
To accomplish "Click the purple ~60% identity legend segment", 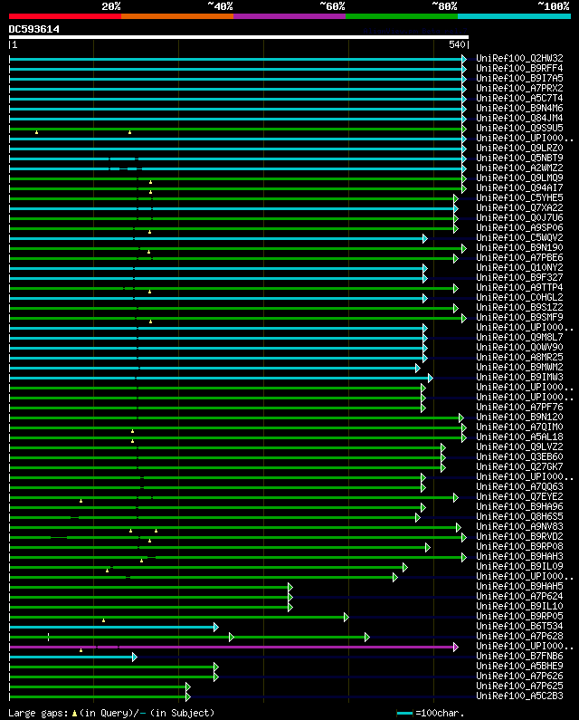I will tap(289, 16).
